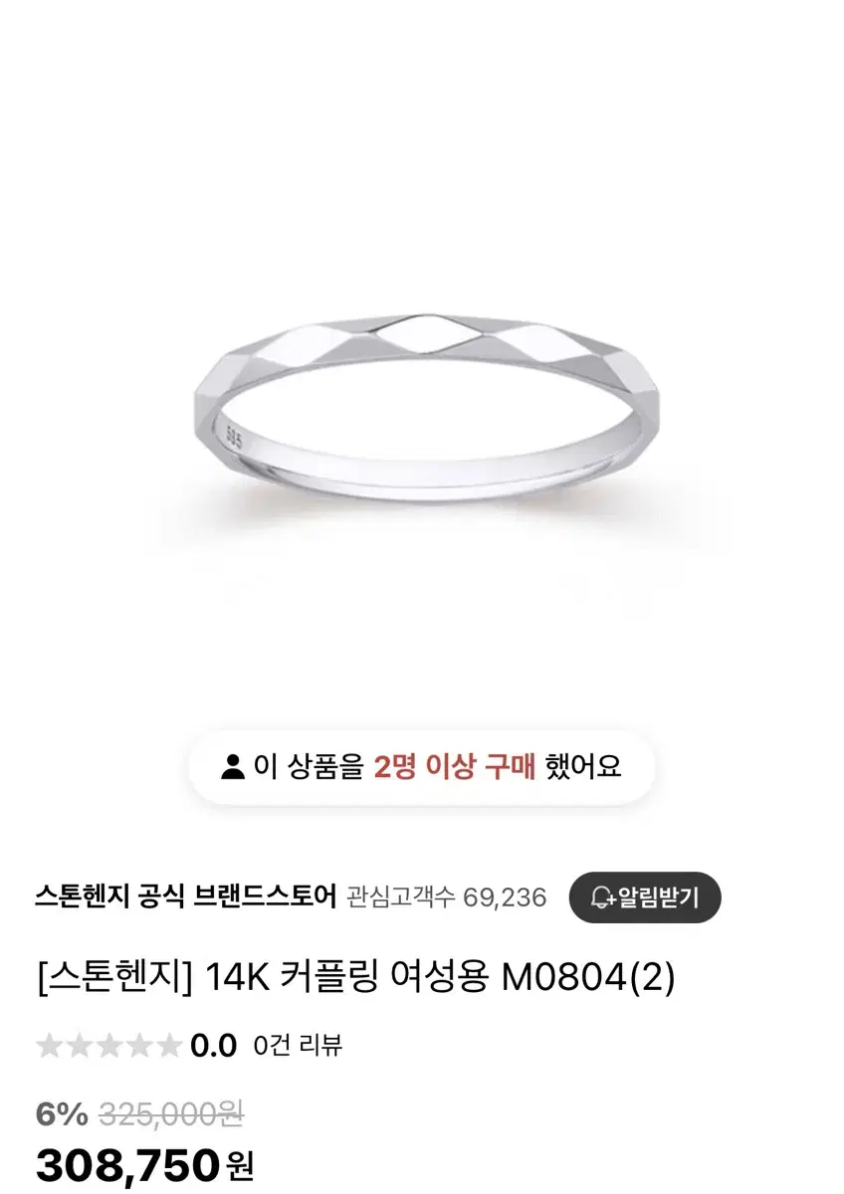Tap the 0.0 rating score
844x1194 pixels.
click(x=213, y=1046)
